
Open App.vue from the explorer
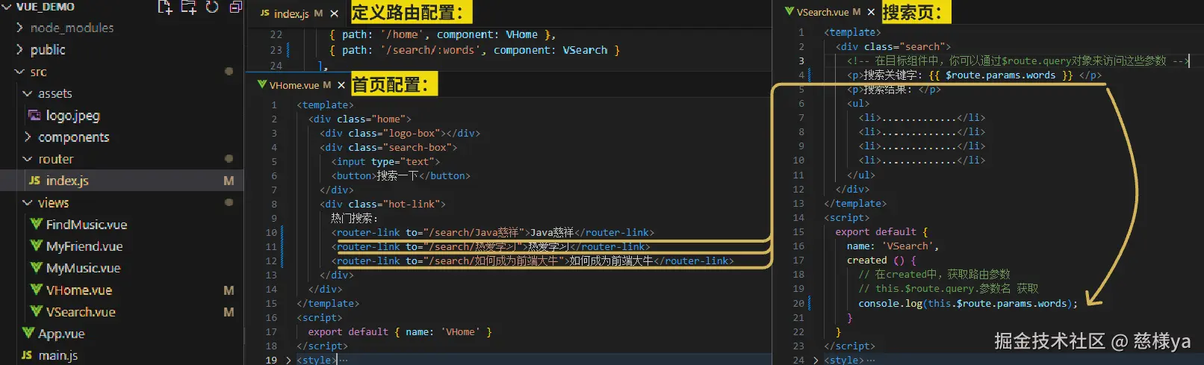(x=61, y=334)
